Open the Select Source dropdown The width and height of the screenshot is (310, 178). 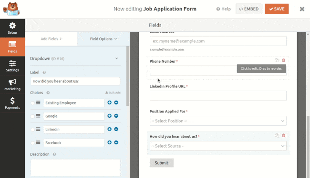(218, 146)
